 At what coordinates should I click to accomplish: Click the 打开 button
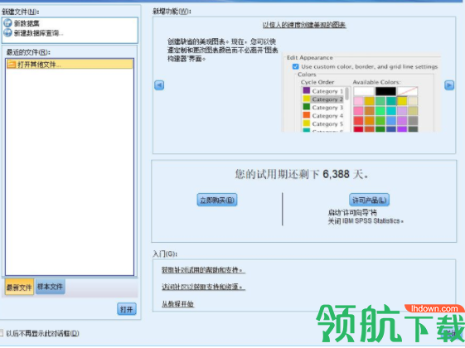(127, 309)
